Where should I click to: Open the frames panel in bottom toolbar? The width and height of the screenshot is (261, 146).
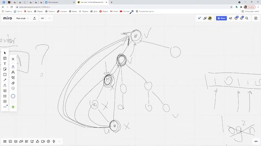click(5, 142)
